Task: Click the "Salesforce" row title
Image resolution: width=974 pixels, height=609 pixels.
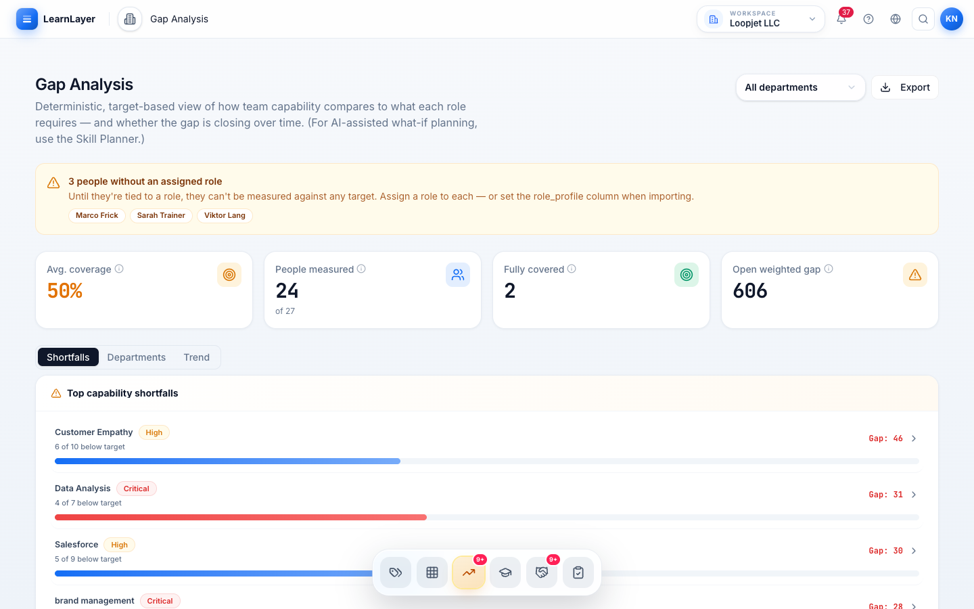Action: point(76,545)
